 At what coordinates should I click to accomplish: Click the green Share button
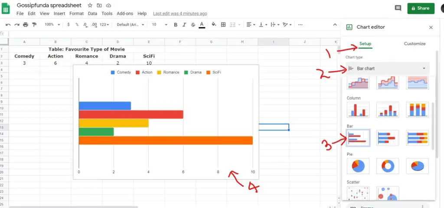click(x=421, y=9)
